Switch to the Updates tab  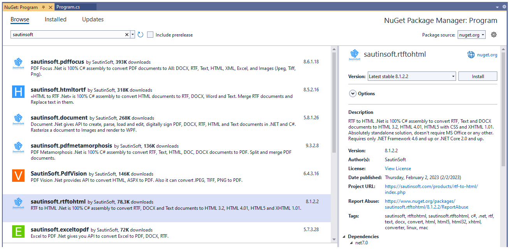93,19
